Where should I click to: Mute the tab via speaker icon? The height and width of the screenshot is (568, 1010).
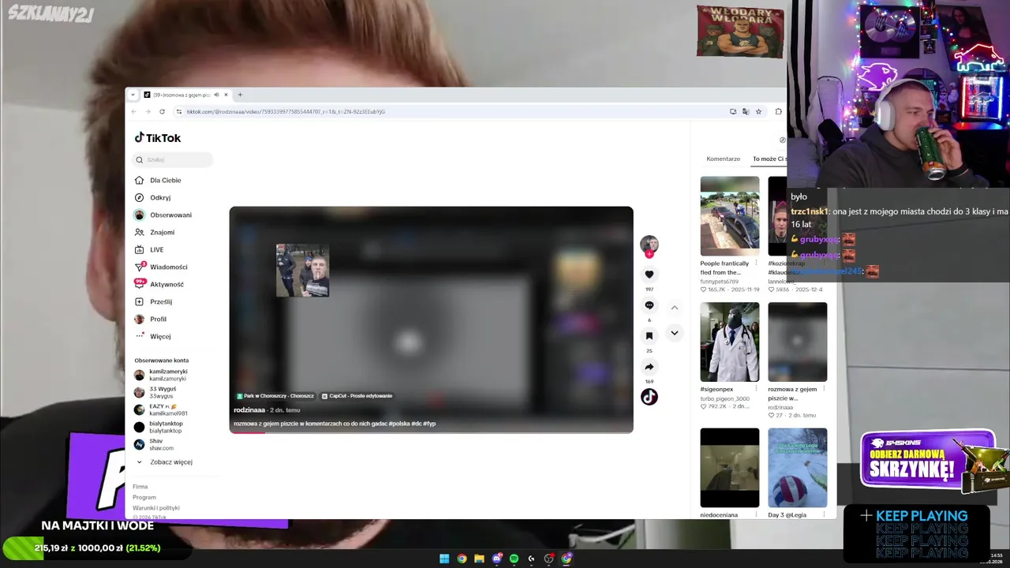coord(216,95)
